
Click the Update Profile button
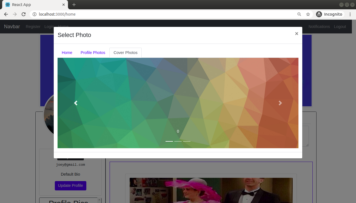tap(70, 185)
